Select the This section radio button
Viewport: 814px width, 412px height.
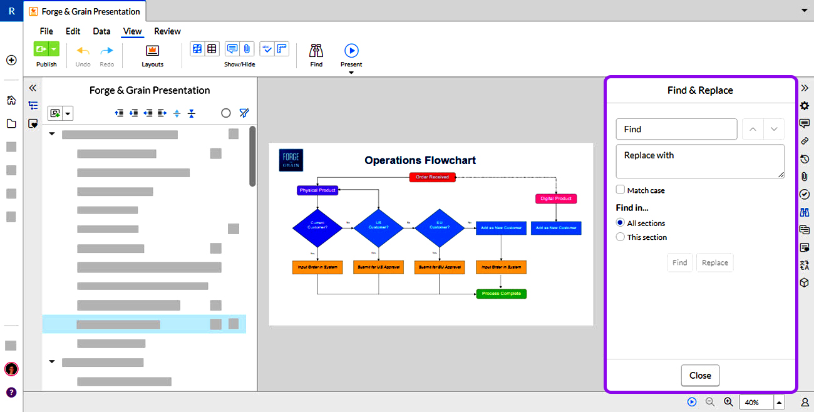[621, 237]
